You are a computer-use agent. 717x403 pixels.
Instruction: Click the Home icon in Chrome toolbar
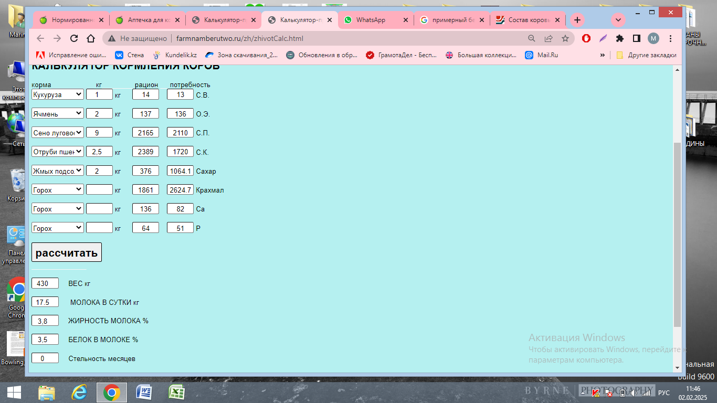click(91, 38)
